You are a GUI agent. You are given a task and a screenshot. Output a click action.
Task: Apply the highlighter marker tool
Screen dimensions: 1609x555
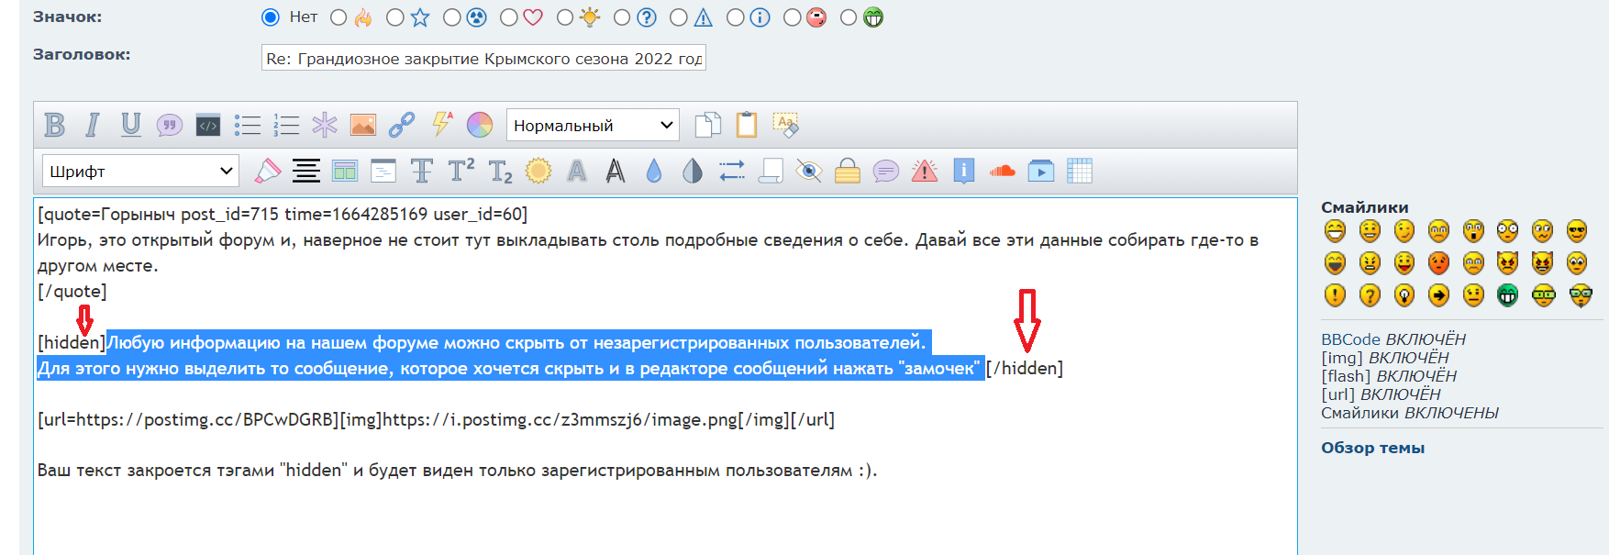[268, 171]
